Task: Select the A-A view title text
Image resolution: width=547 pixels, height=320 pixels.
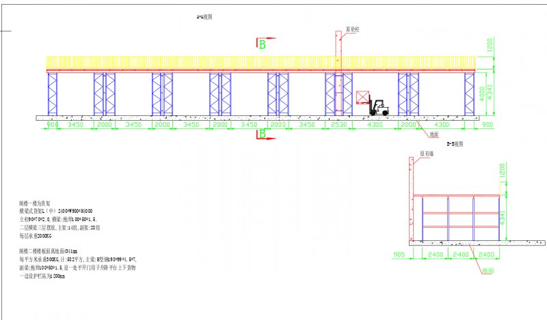Action: tap(204, 16)
